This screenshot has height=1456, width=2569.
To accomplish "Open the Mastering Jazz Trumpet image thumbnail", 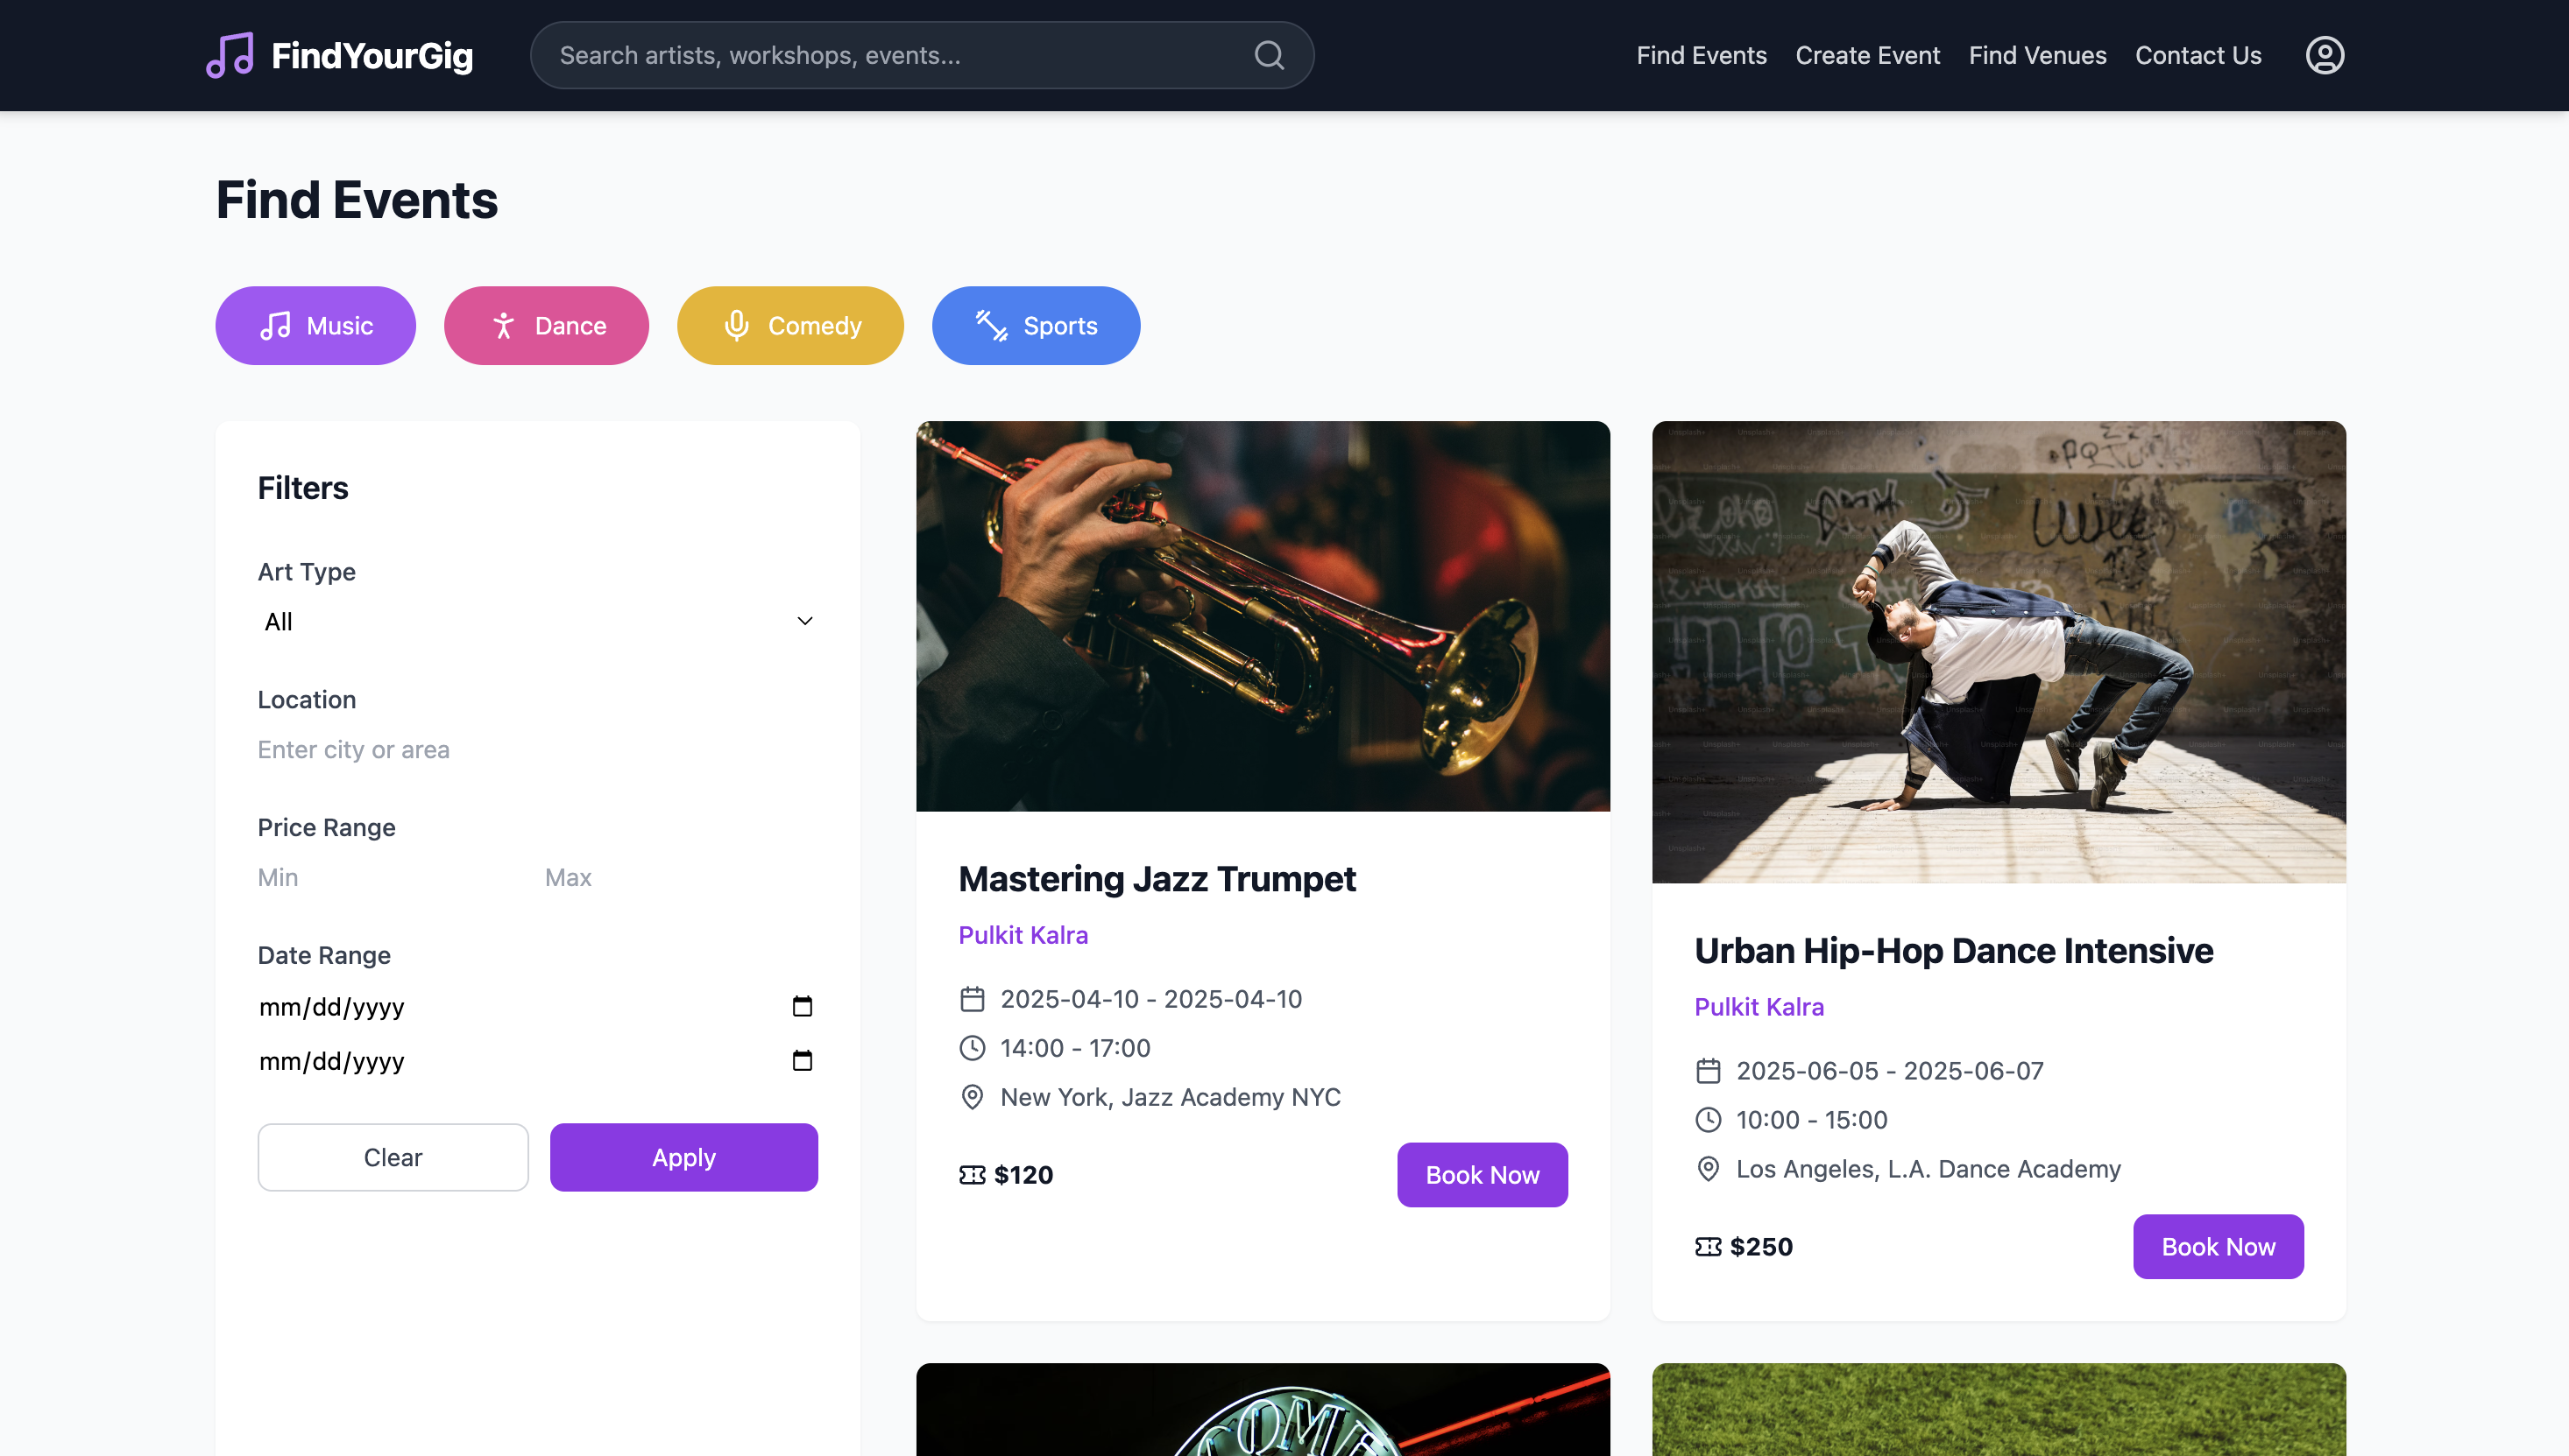I will (x=1262, y=616).
